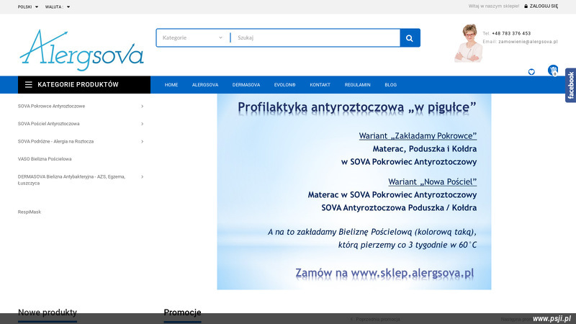
Task: Open the Kontakt menu item
Action: point(320,85)
